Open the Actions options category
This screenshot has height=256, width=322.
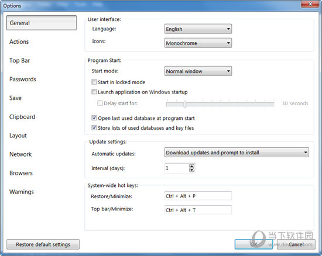19,41
